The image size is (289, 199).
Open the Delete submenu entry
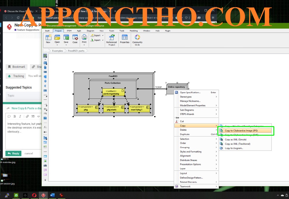pos(197,130)
